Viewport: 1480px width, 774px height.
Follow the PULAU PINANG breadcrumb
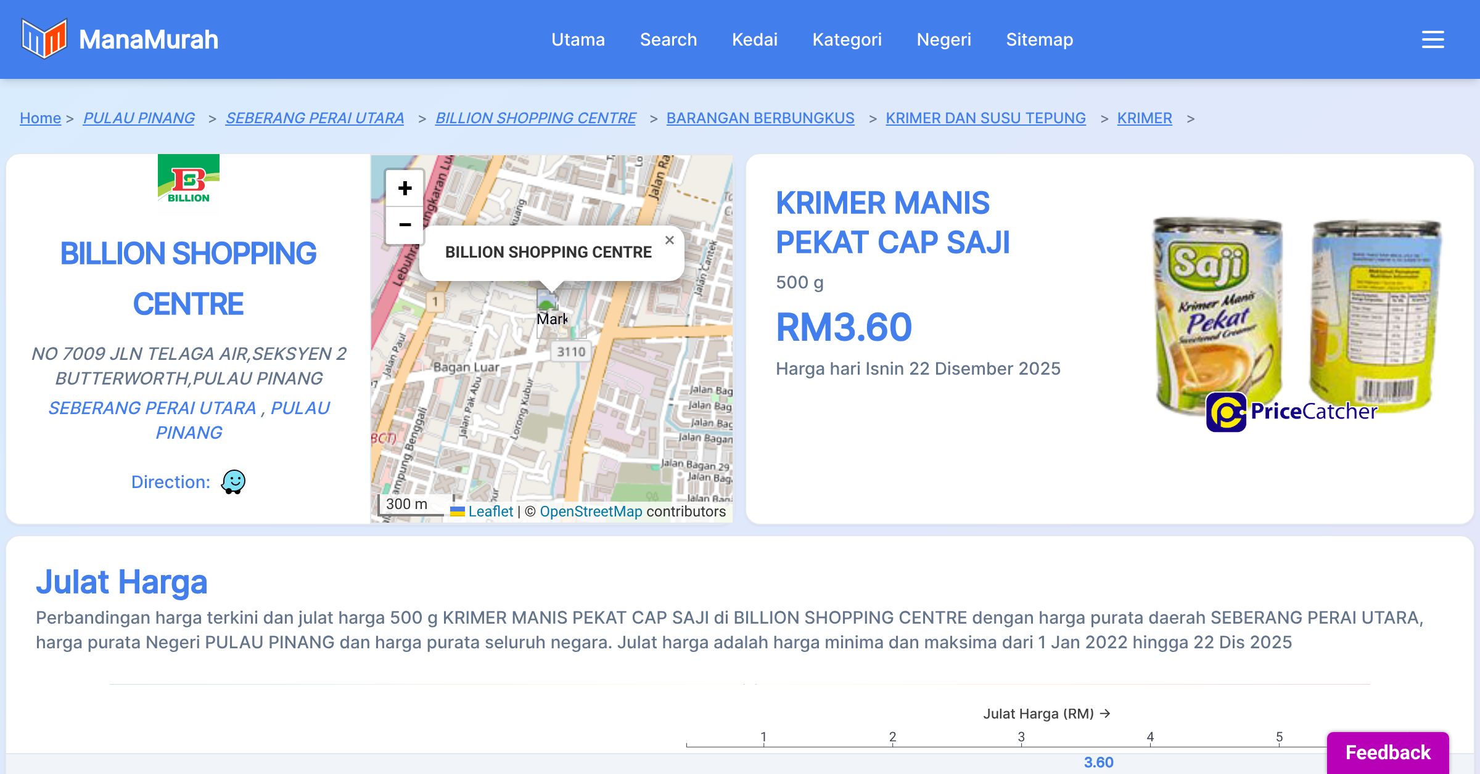(139, 118)
